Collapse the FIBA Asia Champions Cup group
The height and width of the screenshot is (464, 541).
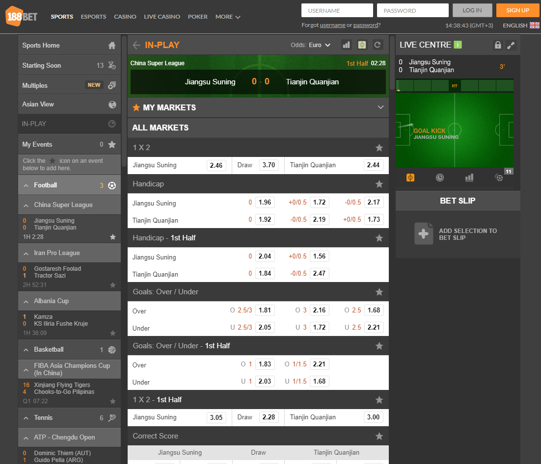point(26,370)
